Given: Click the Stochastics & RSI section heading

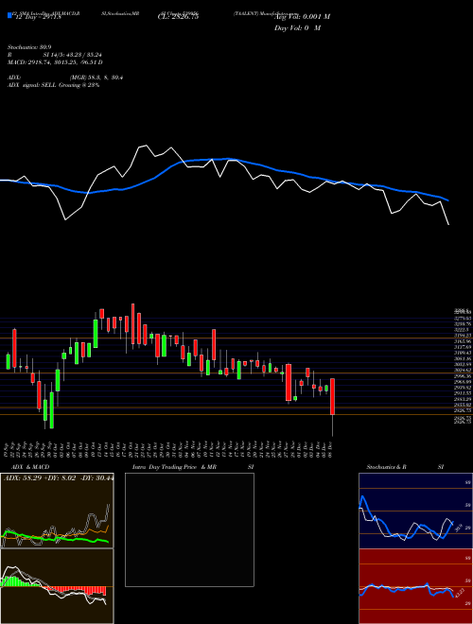Looking at the screenshot, I should point(405,467).
